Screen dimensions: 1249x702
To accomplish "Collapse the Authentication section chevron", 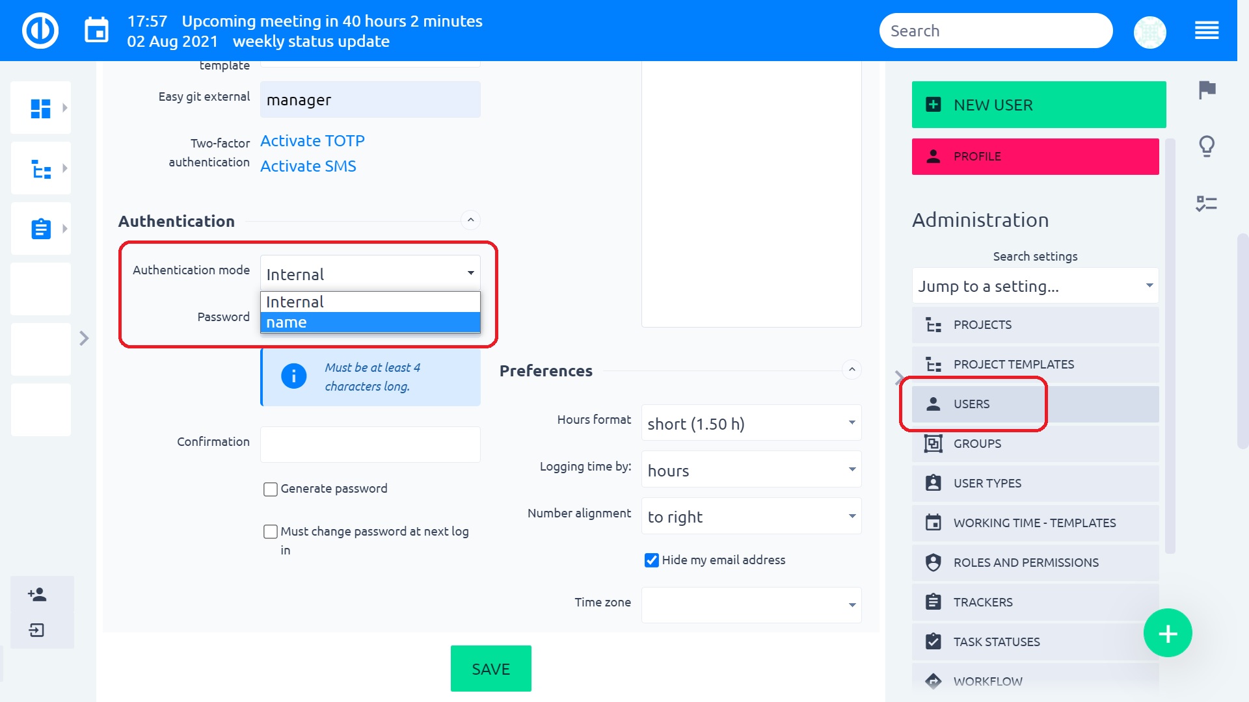I will pos(470,220).
